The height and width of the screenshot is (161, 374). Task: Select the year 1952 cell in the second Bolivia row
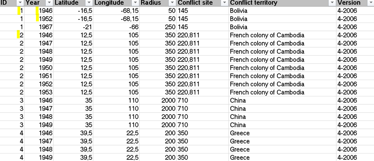[x=39, y=19]
